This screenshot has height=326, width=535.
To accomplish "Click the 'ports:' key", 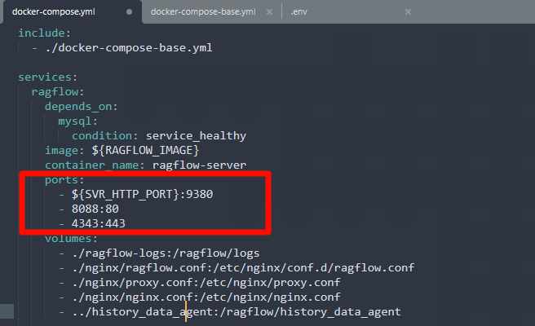I will point(64,180).
